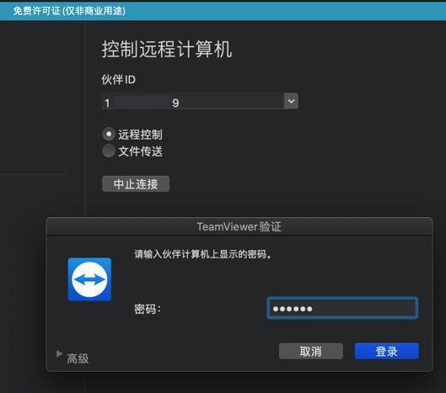Click the 密码 password field
The image size is (446, 393).
342,308
